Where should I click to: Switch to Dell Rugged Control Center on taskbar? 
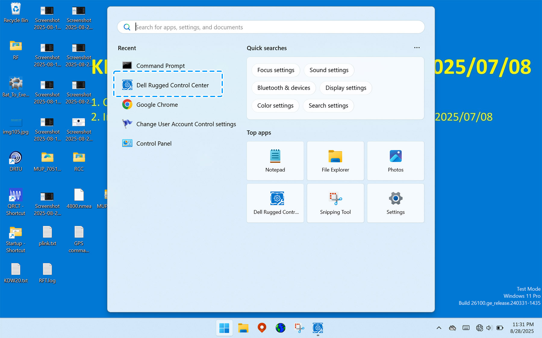tap(318, 328)
